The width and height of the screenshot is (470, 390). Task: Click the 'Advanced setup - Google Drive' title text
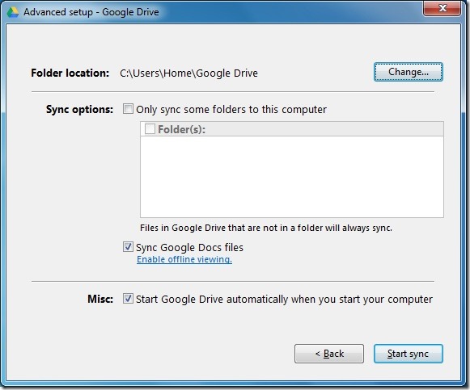pyautogui.click(x=91, y=12)
